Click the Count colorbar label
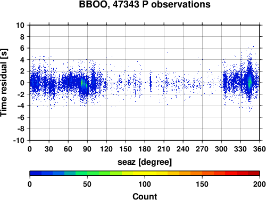 point(145,196)
